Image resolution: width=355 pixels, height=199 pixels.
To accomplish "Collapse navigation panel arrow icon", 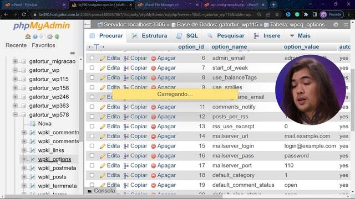I will 87,24.
